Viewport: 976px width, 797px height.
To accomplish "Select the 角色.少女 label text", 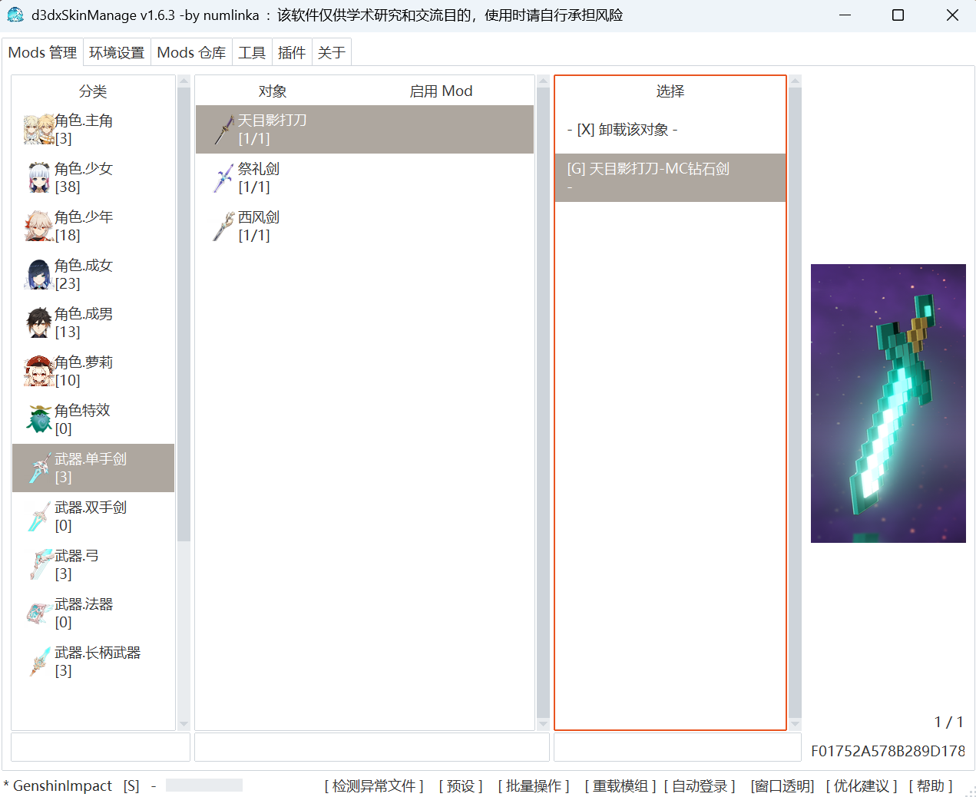I will 84,169.
